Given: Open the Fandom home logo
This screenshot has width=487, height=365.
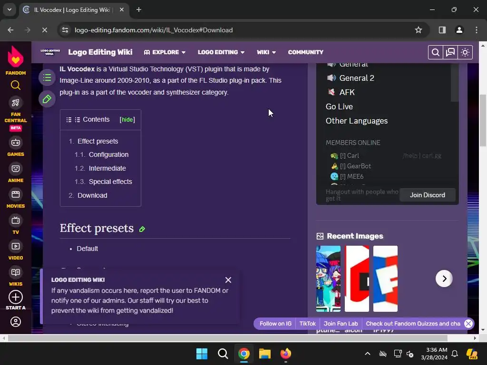Looking at the screenshot, I should [16, 60].
